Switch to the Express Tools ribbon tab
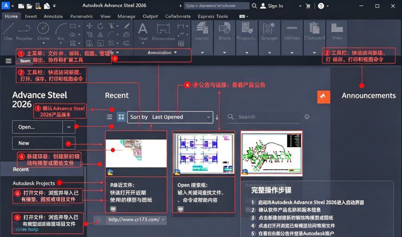 tap(213, 16)
